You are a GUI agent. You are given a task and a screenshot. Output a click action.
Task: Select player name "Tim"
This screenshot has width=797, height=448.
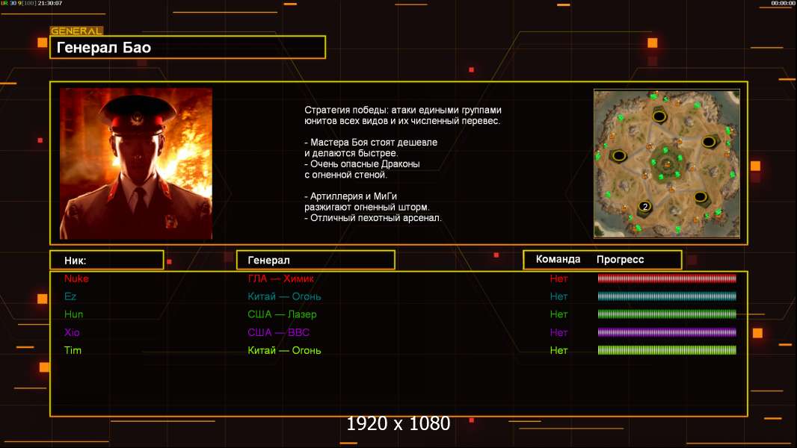point(73,350)
